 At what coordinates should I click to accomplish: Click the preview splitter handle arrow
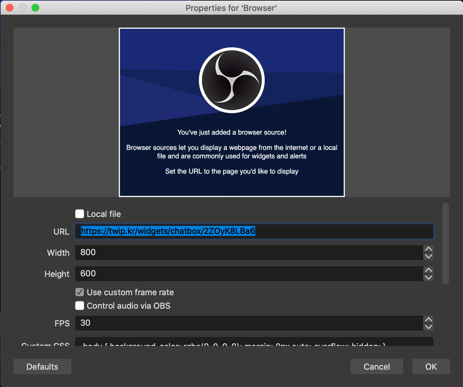pos(232,199)
